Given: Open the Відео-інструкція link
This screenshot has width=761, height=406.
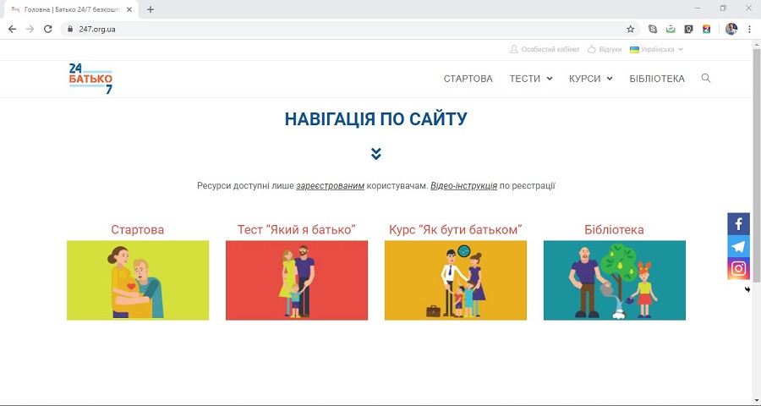Looking at the screenshot, I should (463, 186).
